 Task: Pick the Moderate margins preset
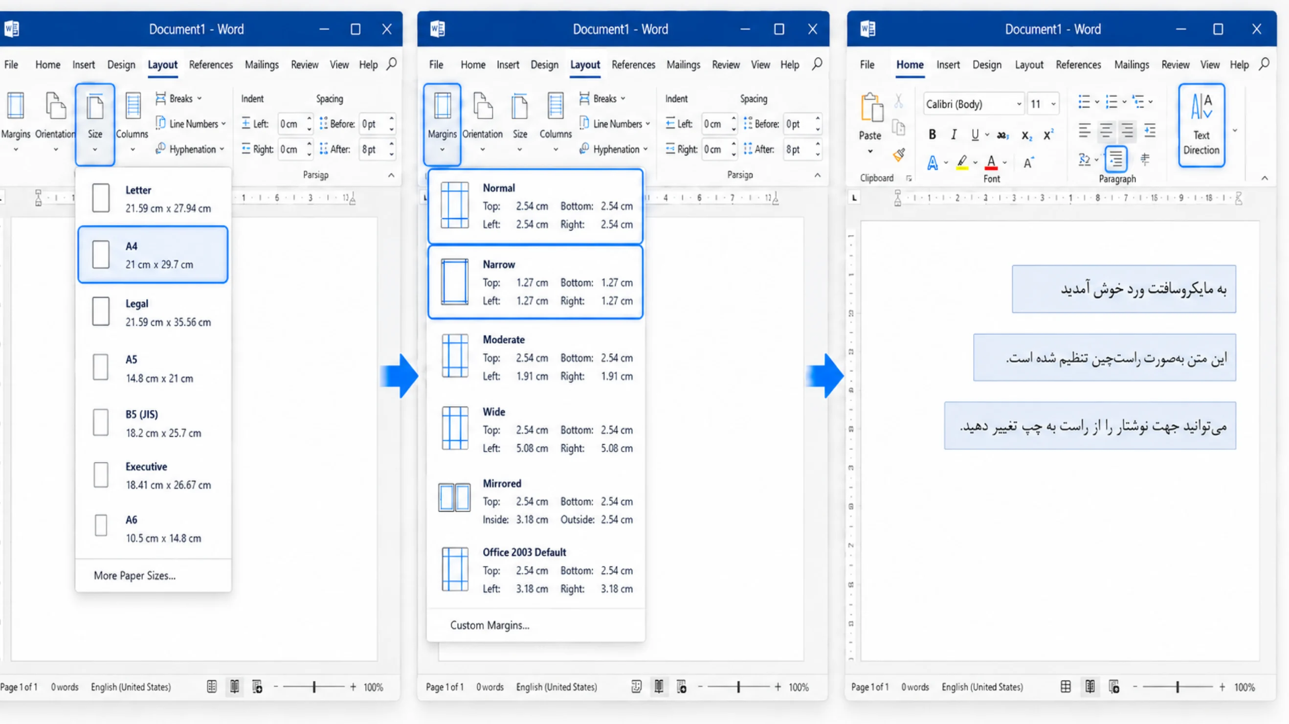(x=535, y=358)
